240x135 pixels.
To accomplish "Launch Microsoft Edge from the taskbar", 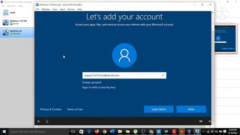I will click(x=89, y=132).
